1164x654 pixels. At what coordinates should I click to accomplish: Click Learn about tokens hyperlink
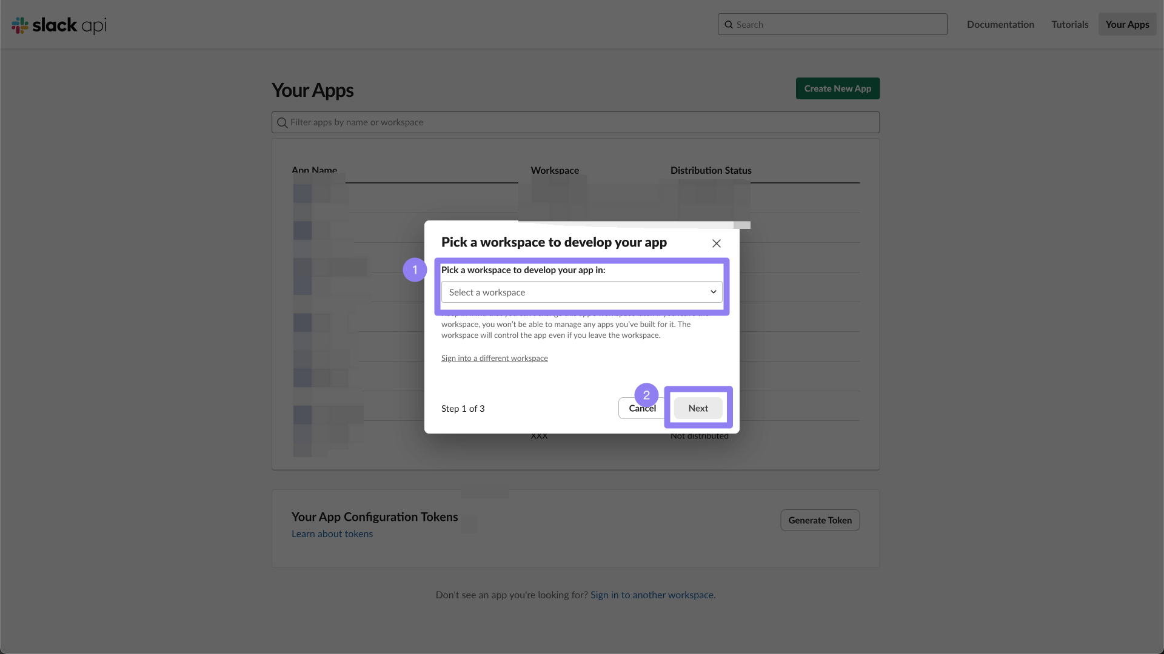(x=333, y=533)
